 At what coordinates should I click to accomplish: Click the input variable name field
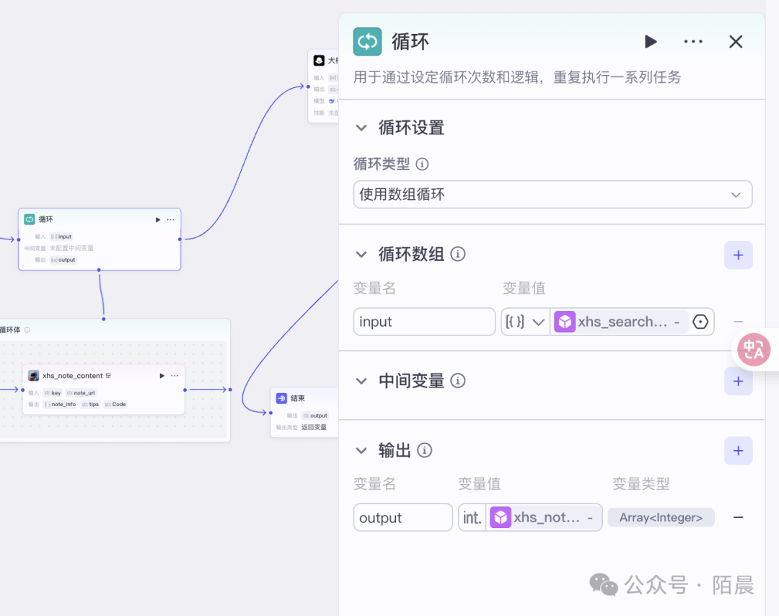pyautogui.click(x=424, y=322)
